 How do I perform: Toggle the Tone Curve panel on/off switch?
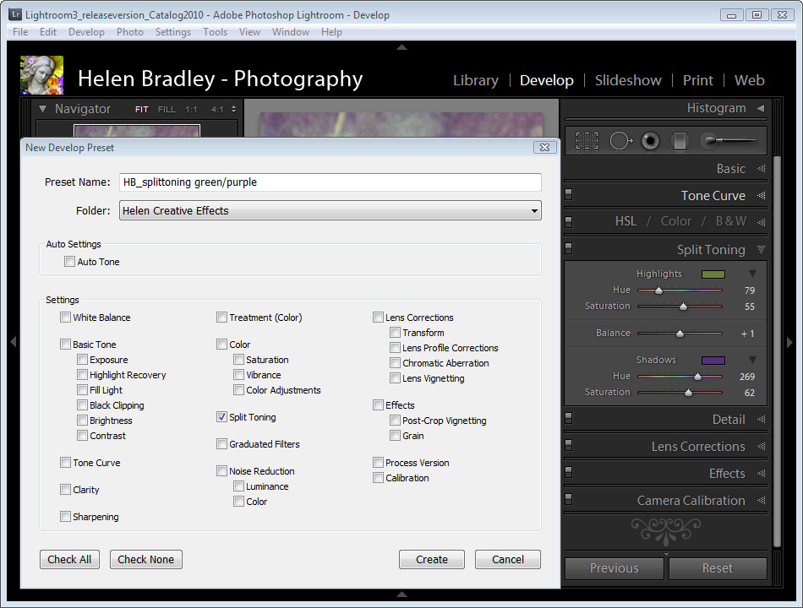569,195
